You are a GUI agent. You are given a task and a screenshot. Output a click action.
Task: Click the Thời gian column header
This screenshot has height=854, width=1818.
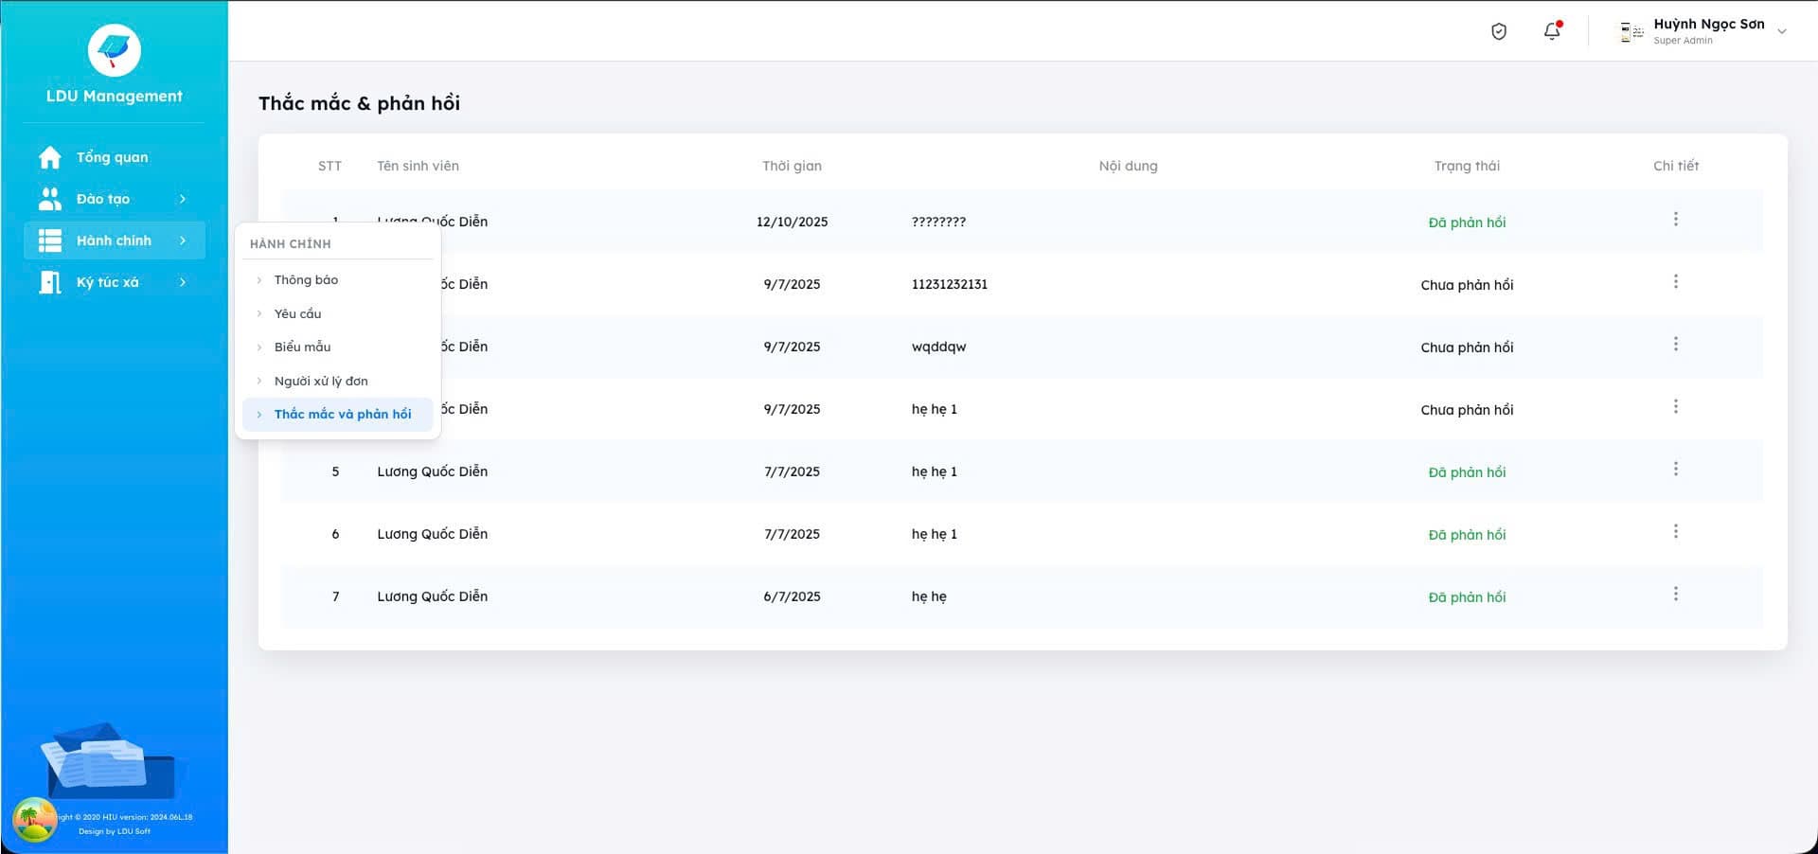coord(792,166)
